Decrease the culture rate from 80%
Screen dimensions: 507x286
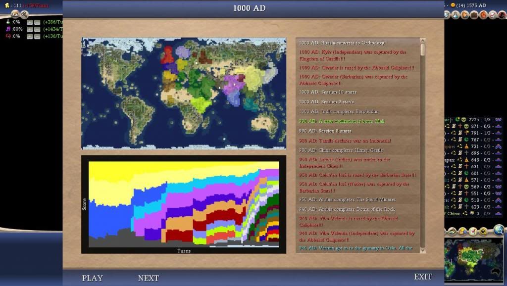37,29
